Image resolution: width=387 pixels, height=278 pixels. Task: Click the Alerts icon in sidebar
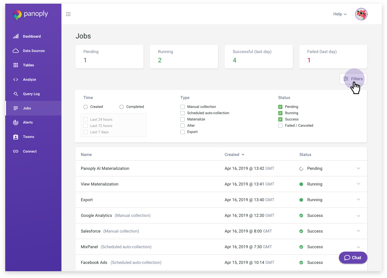[16, 122]
